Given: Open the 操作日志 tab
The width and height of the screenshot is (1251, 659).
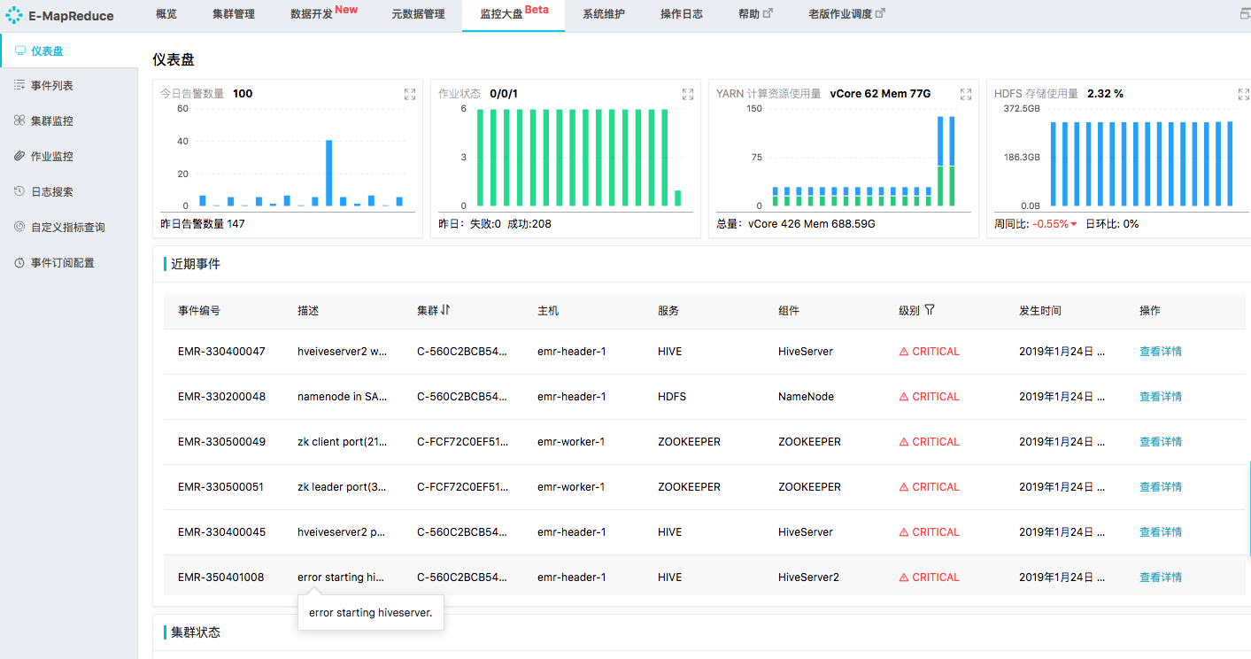Looking at the screenshot, I should [x=682, y=14].
